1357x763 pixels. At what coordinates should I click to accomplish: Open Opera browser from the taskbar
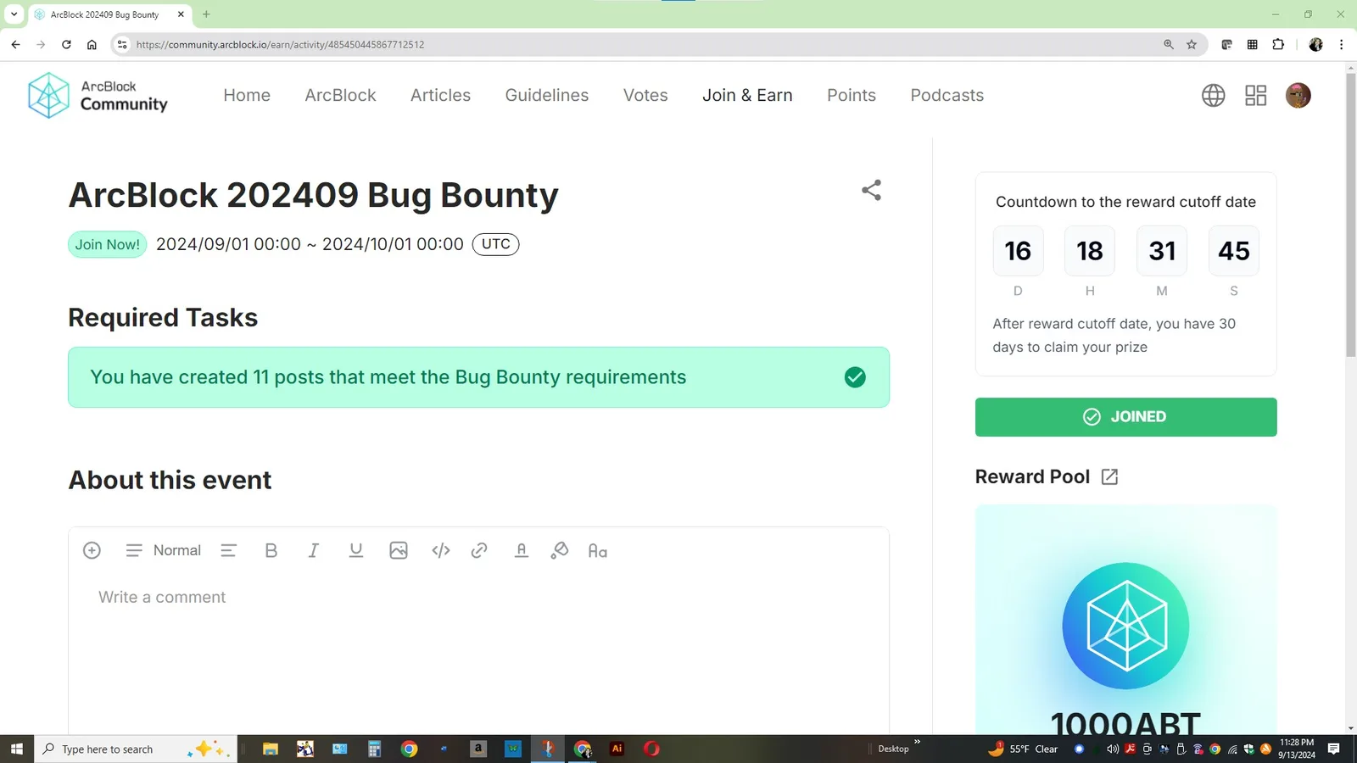tap(651, 749)
